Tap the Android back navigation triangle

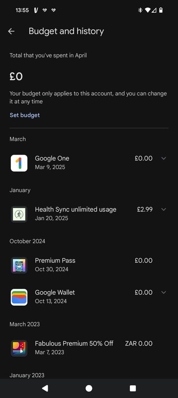tap(45, 388)
